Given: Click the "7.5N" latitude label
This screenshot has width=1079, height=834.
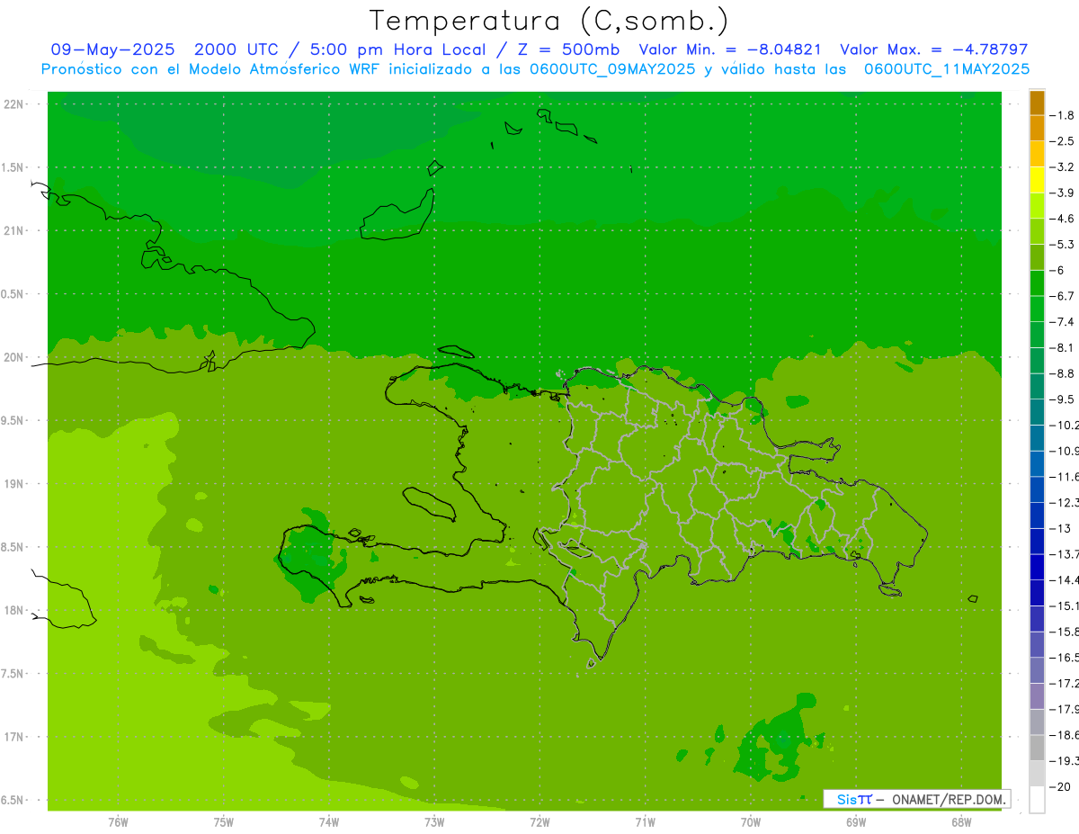Looking at the screenshot, I should click(x=13, y=674).
